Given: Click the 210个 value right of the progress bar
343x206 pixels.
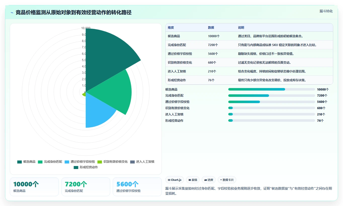Looking at the screenshot, I should (321, 114).
